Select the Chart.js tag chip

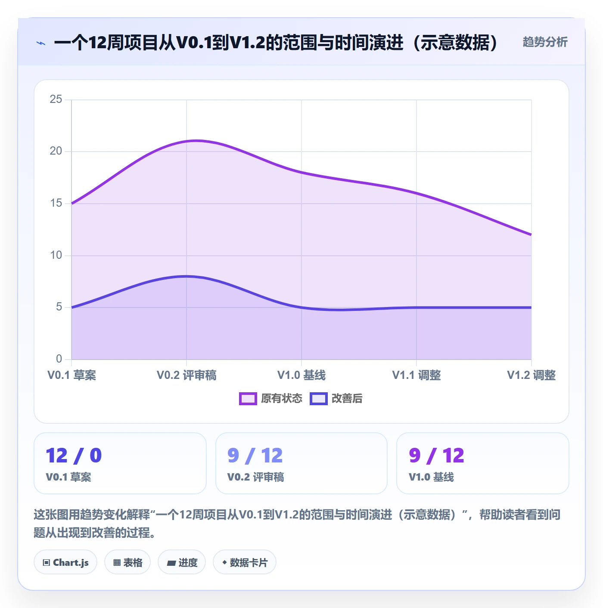point(65,562)
